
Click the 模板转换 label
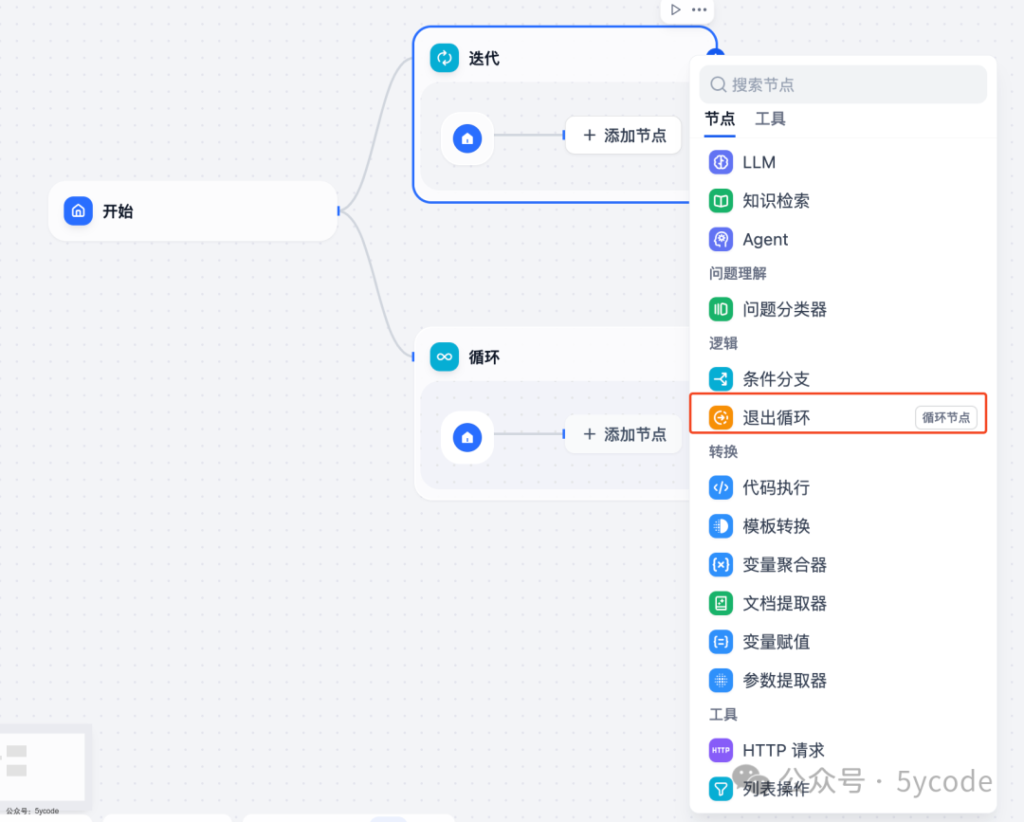[x=776, y=526]
